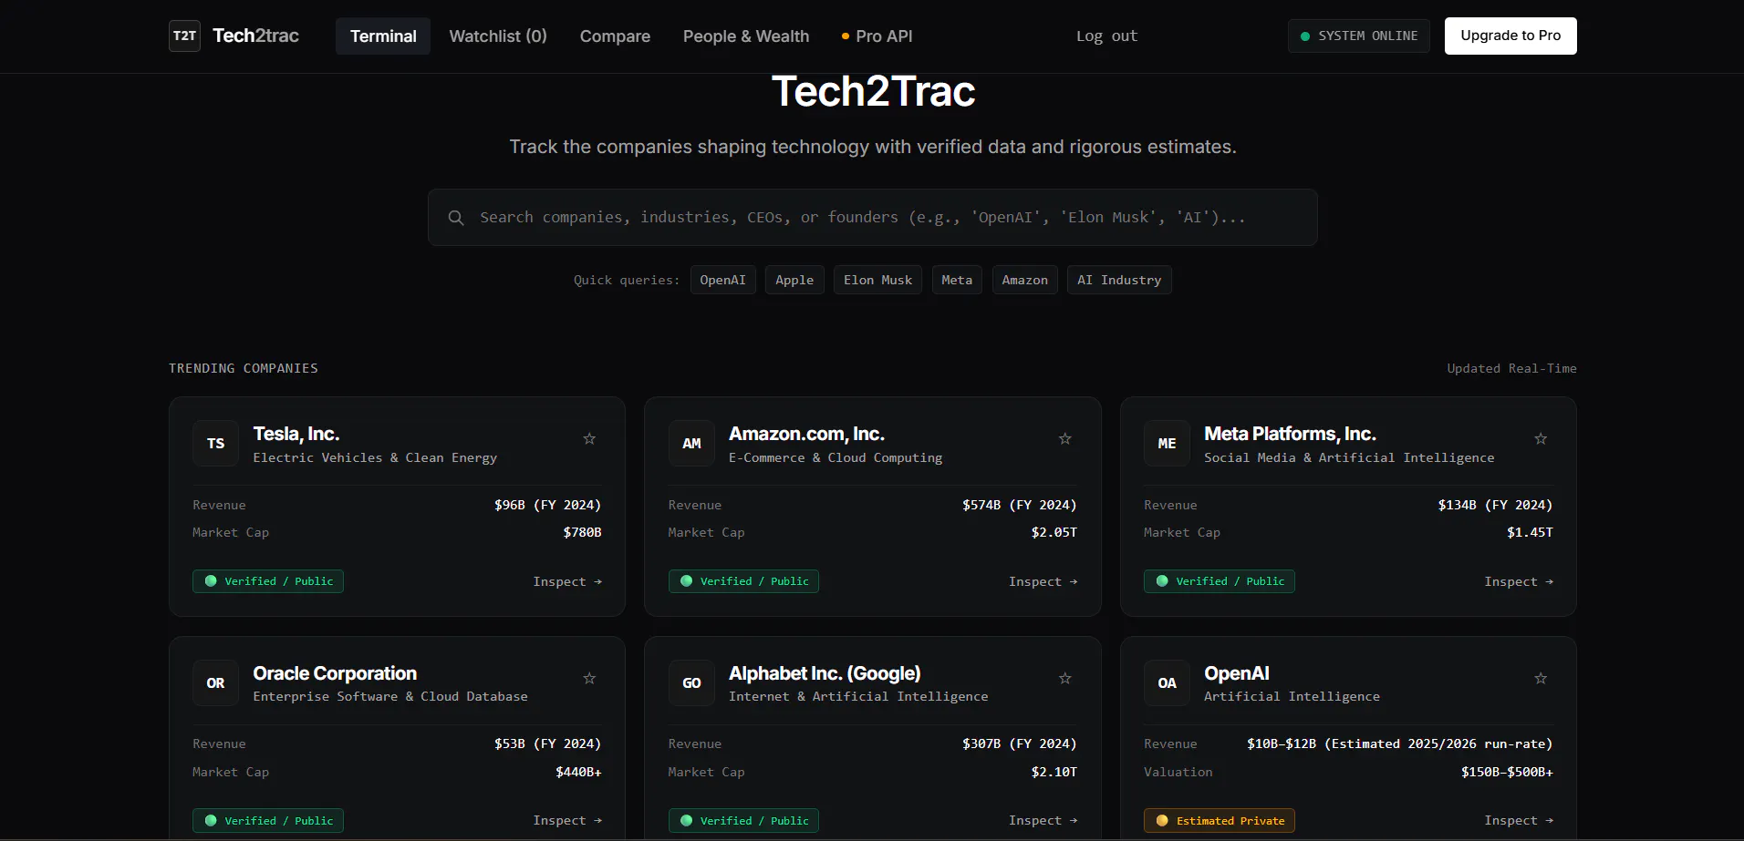Click the Log out link
This screenshot has height=841, width=1744.
1106,36
